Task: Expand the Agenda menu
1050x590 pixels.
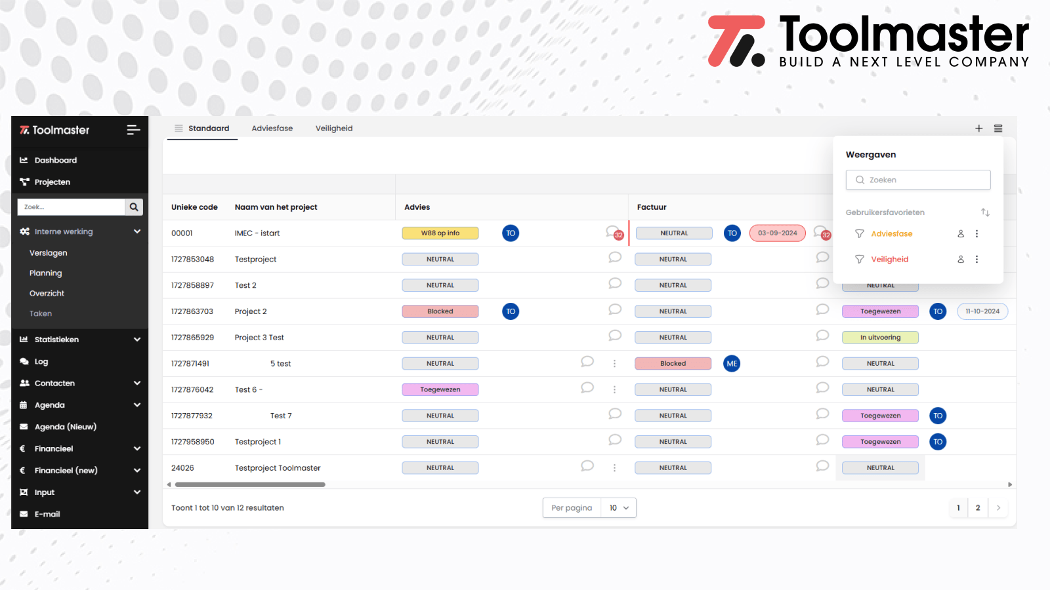Action: click(x=137, y=405)
